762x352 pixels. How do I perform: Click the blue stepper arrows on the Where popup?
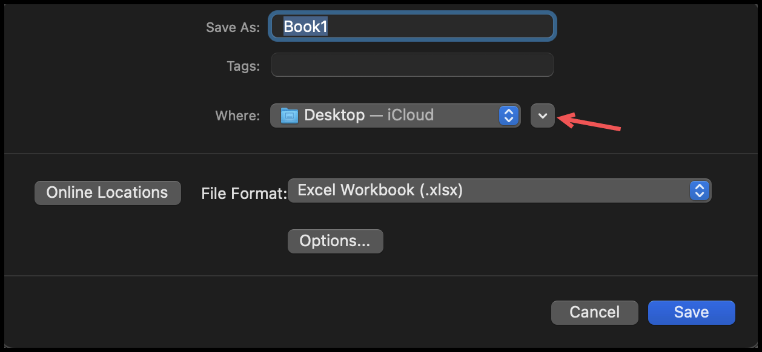tap(509, 115)
